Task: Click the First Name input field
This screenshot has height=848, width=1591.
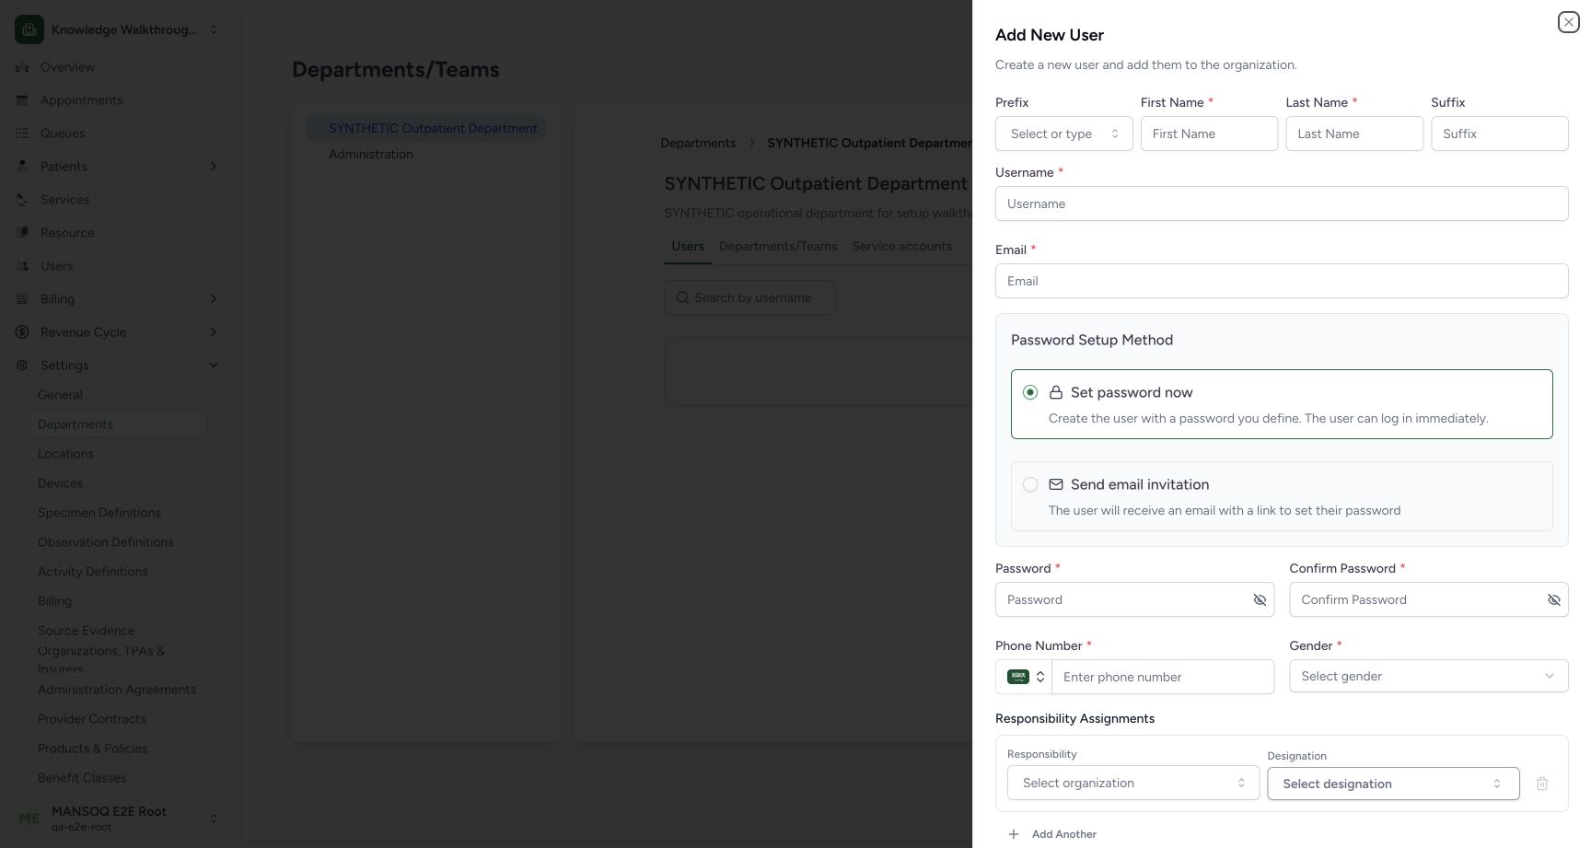Action: [x=1209, y=134]
